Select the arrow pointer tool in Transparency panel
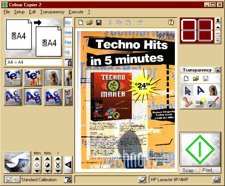Image resolution: width=225 pixels, height=186 pixels. pyautogui.click(x=188, y=90)
